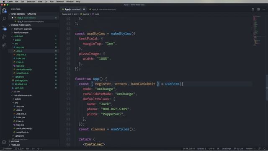
Task: Click the unsaved dot on active App.js tab
Action: click(x=84, y=9)
